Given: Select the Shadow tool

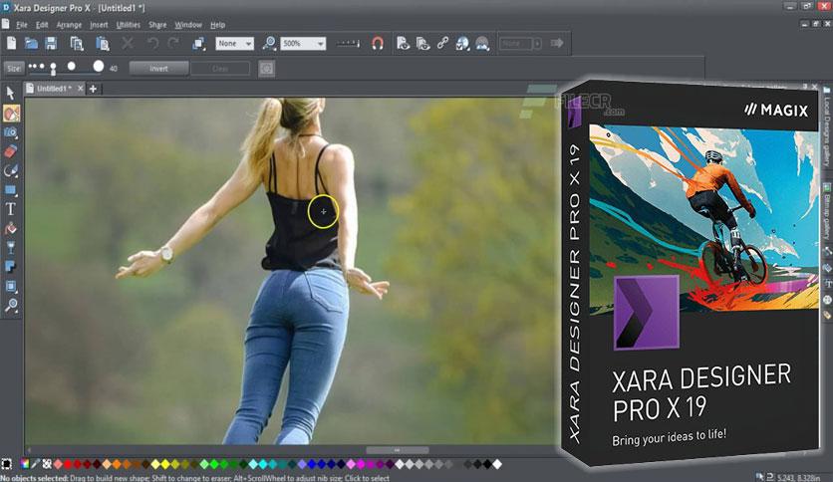Looking at the screenshot, I should point(11,267).
